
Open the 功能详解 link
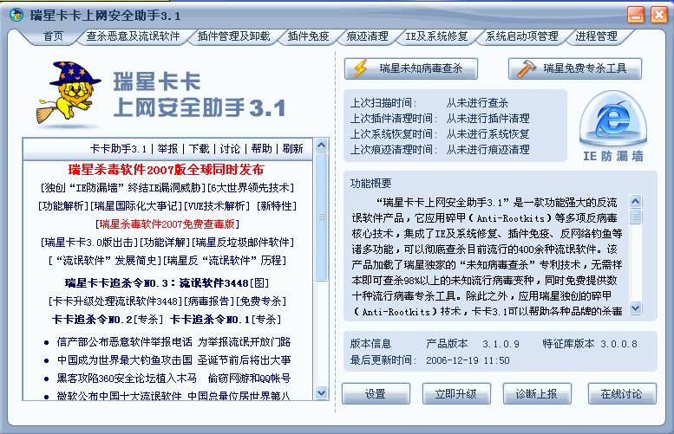(165, 243)
